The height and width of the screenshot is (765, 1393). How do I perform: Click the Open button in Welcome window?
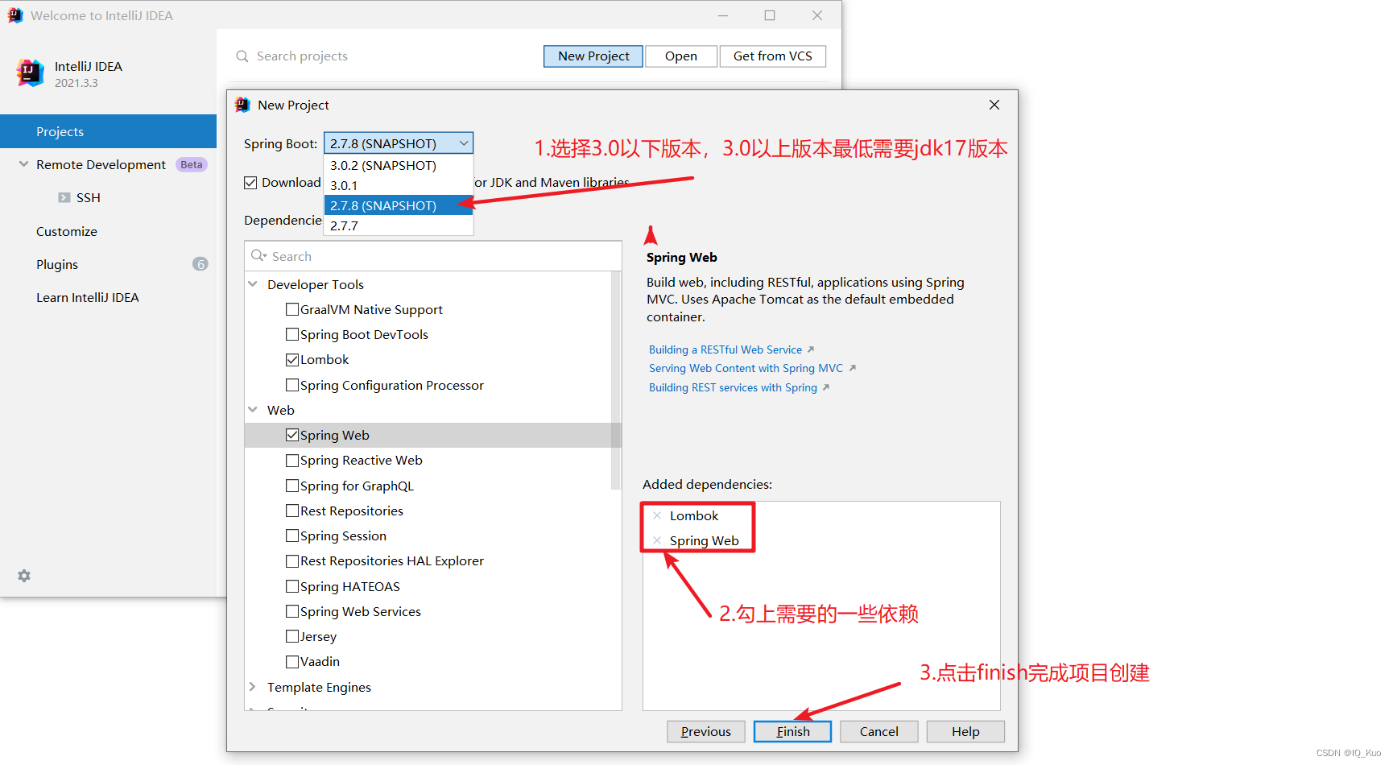pos(681,56)
